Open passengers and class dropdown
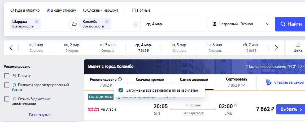Screen dimensions: 305x122 point(241,24)
